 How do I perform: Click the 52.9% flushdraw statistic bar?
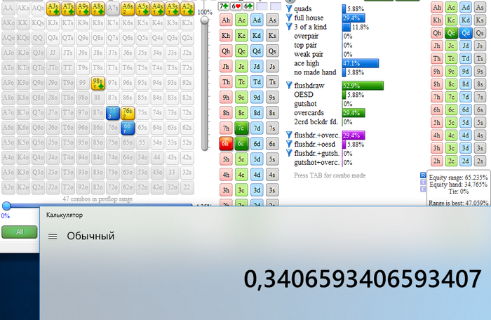coord(363,86)
